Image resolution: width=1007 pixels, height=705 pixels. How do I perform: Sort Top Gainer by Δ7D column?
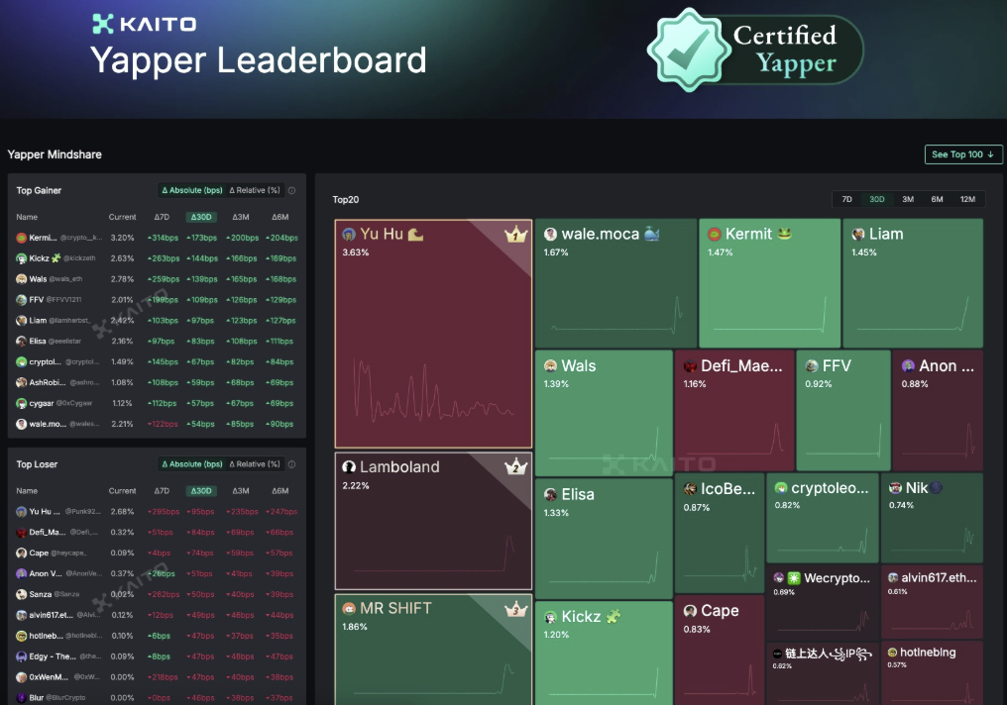coord(162,218)
